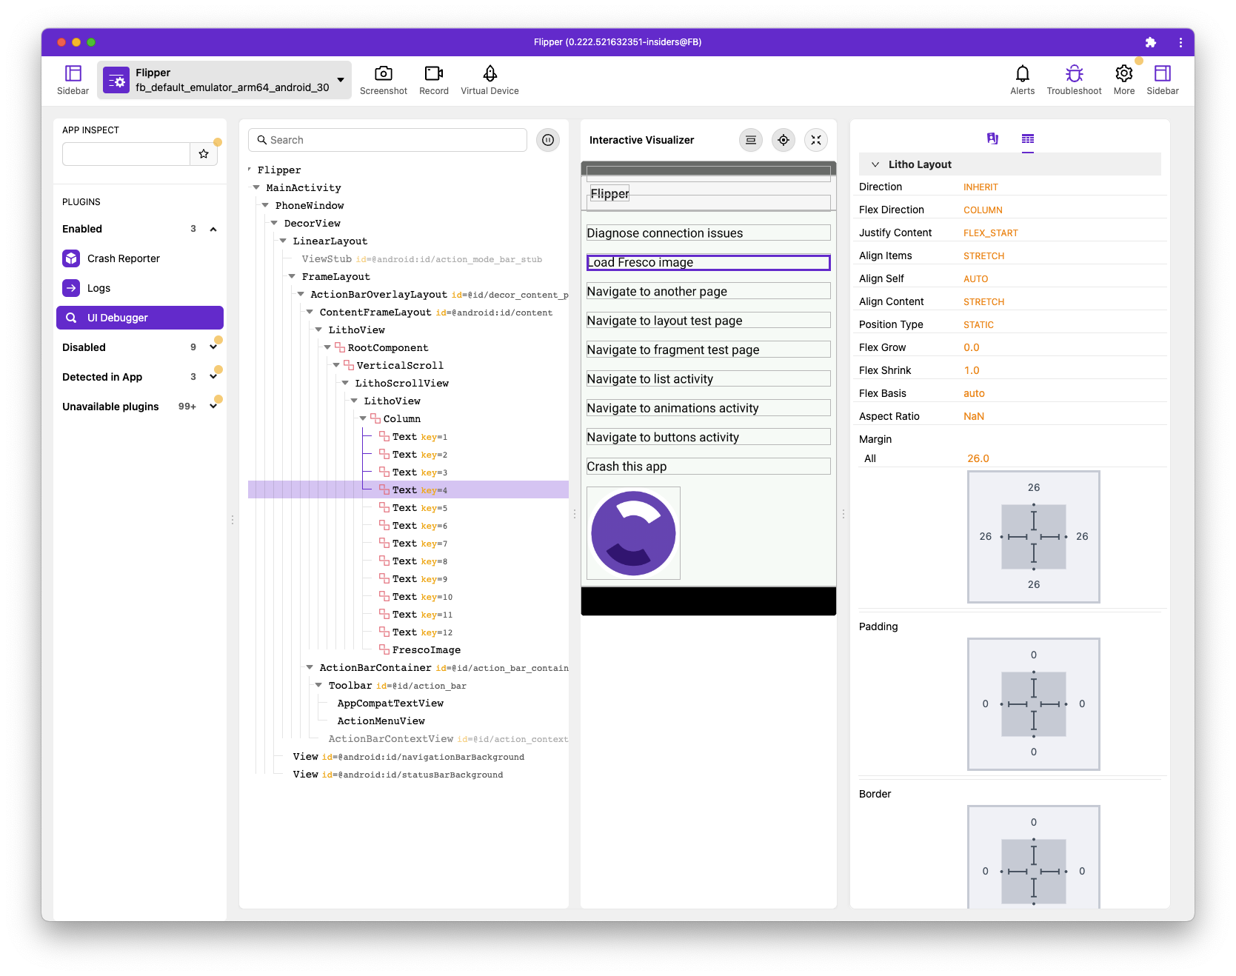Click the Padding box model diagram

click(1033, 704)
